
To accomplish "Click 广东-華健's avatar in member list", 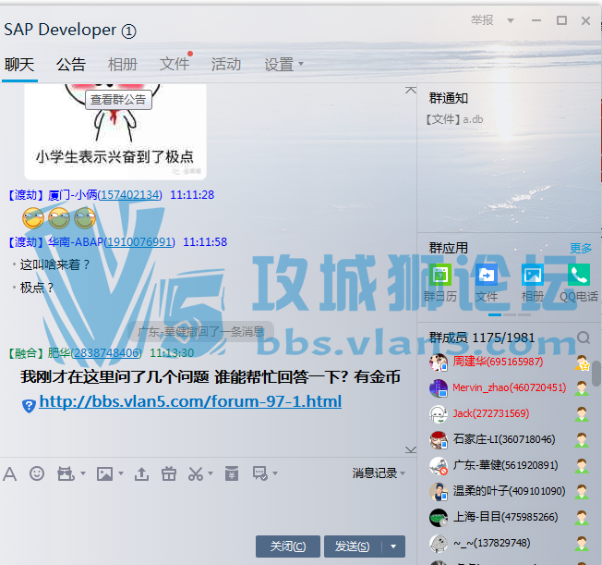I will tap(439, 466).
